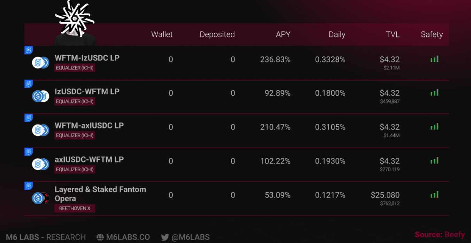The width and height of the screenshot is (471, 243).
Task: Open the WFTM-axlUSDC LP vault name
Action: coord(89,125)
